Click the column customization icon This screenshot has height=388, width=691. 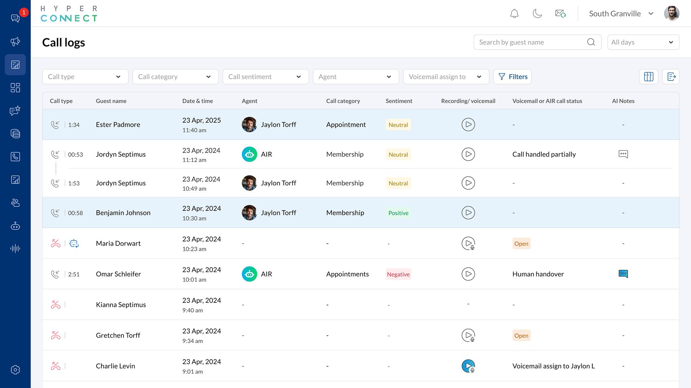[649, 77]
